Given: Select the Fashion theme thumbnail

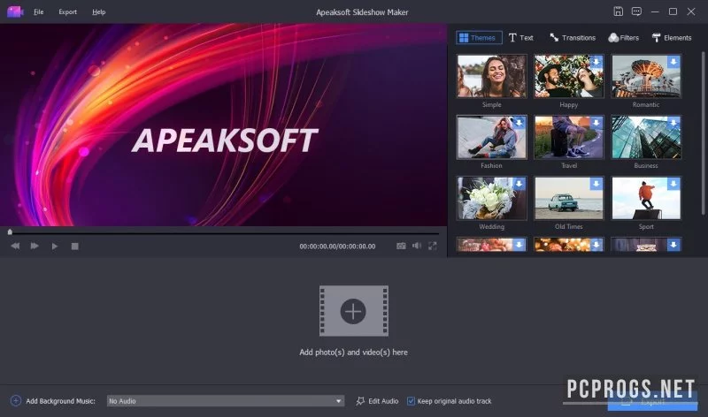Looking at the screenshot, I should [491, 137].
